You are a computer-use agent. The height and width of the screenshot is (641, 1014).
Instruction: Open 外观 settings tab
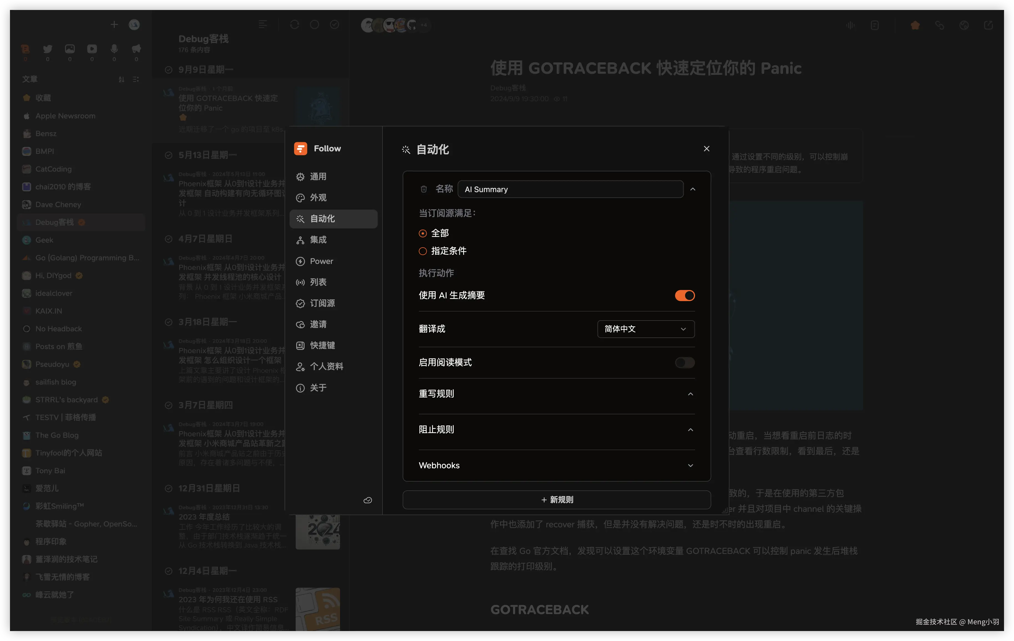point(333,198)
